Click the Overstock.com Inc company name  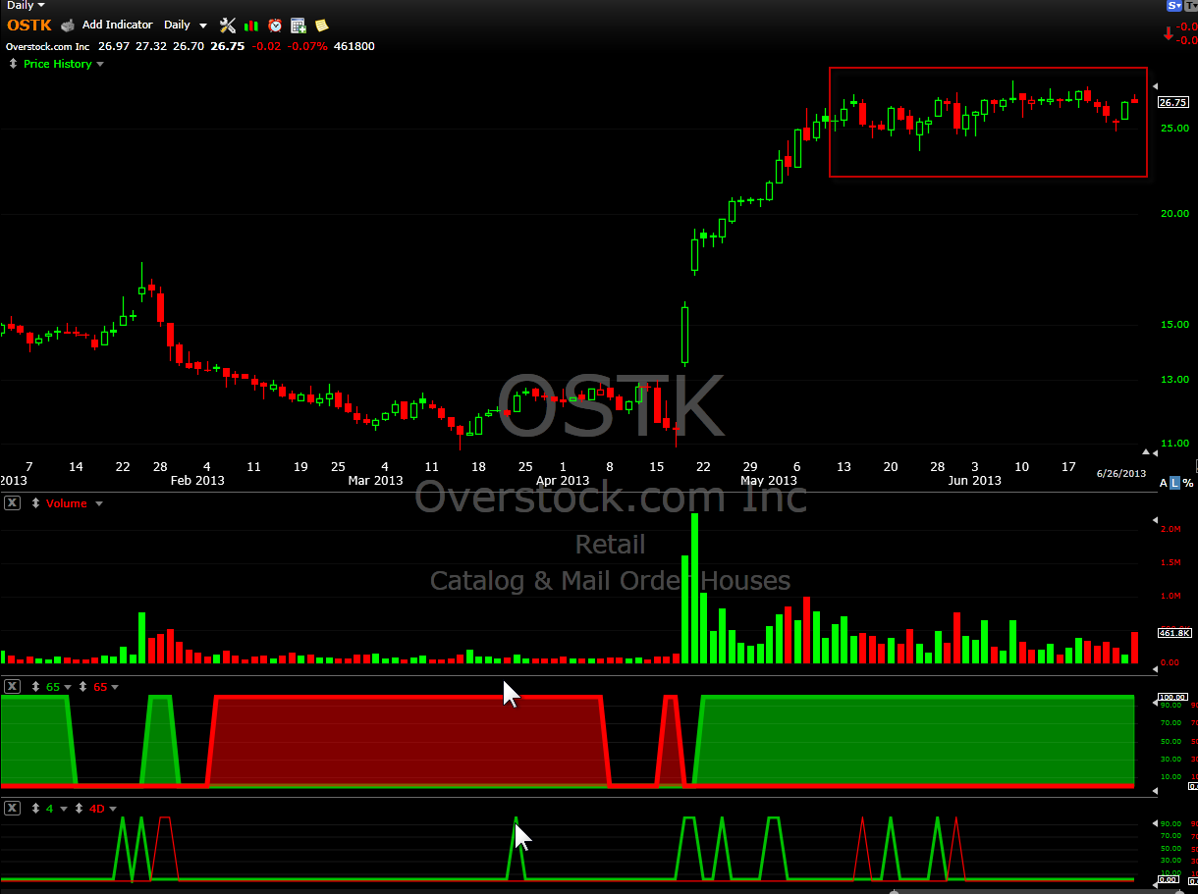[47, 46]
